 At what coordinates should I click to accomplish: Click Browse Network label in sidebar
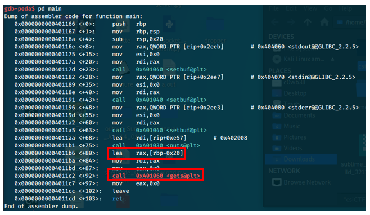click(x=307, y=182)
